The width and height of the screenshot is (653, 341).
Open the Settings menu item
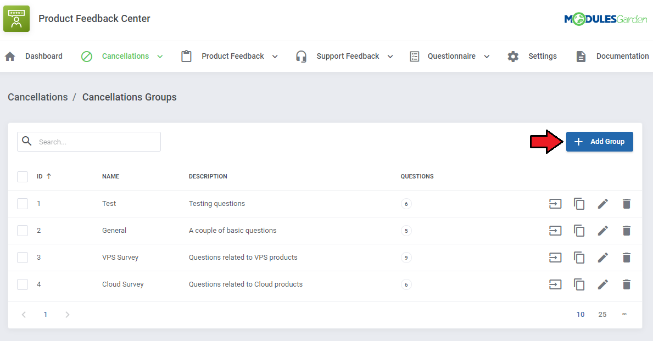(x=543, y=56)
